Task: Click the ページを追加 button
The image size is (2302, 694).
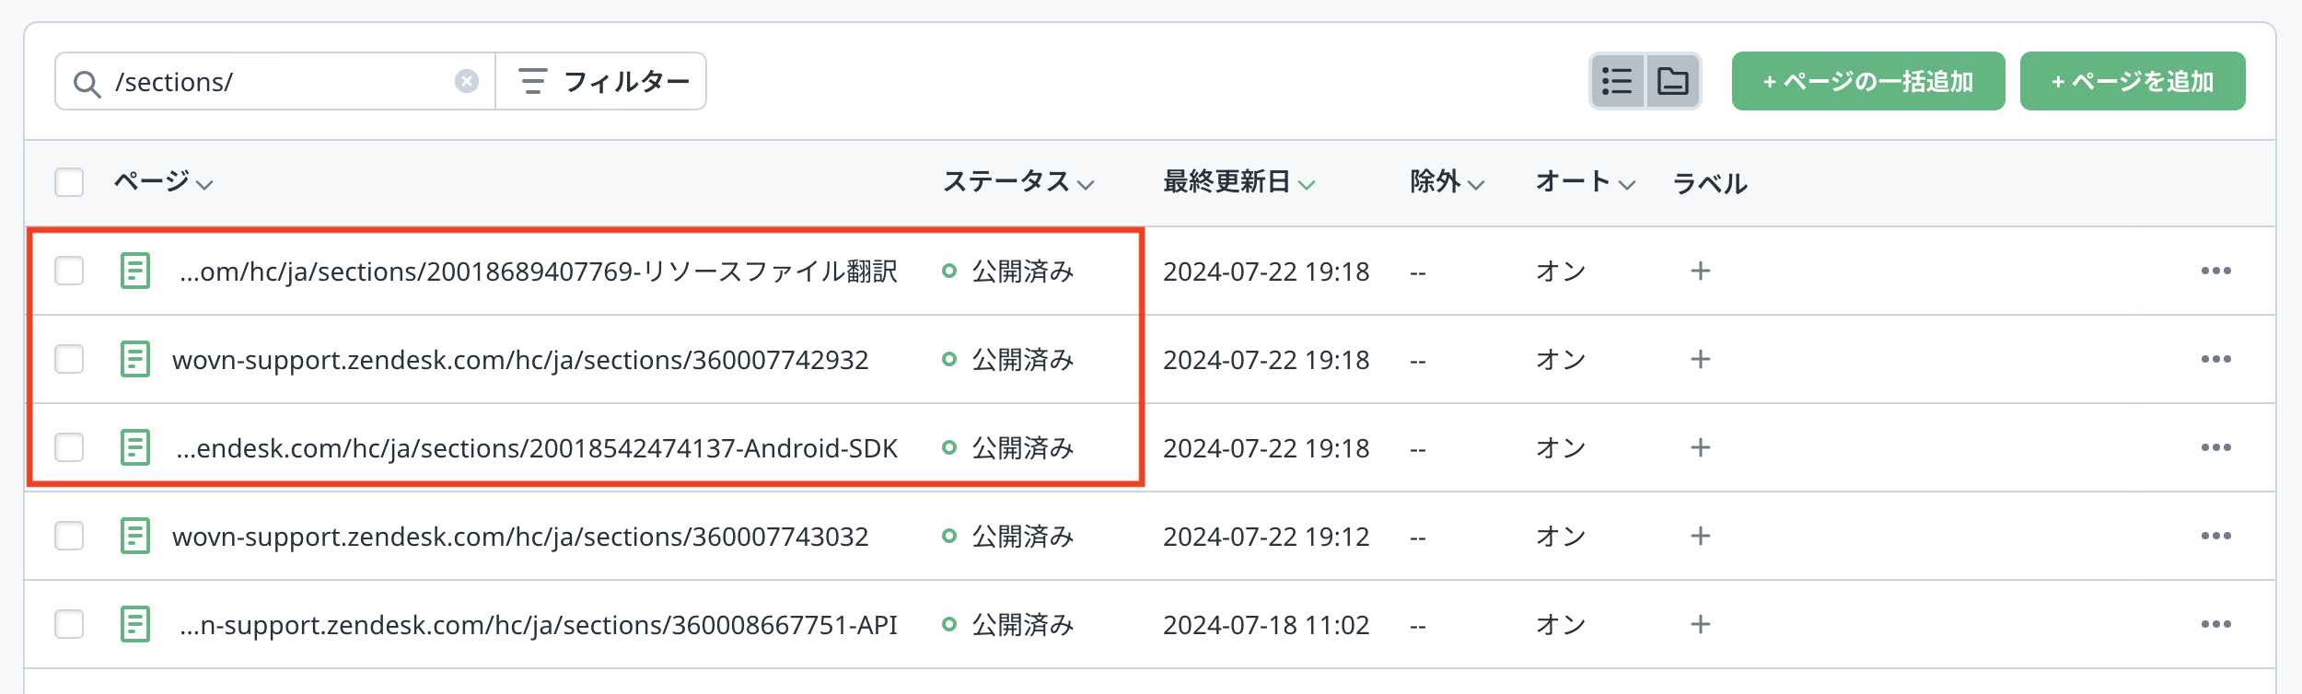Action: pos(2132,82)
